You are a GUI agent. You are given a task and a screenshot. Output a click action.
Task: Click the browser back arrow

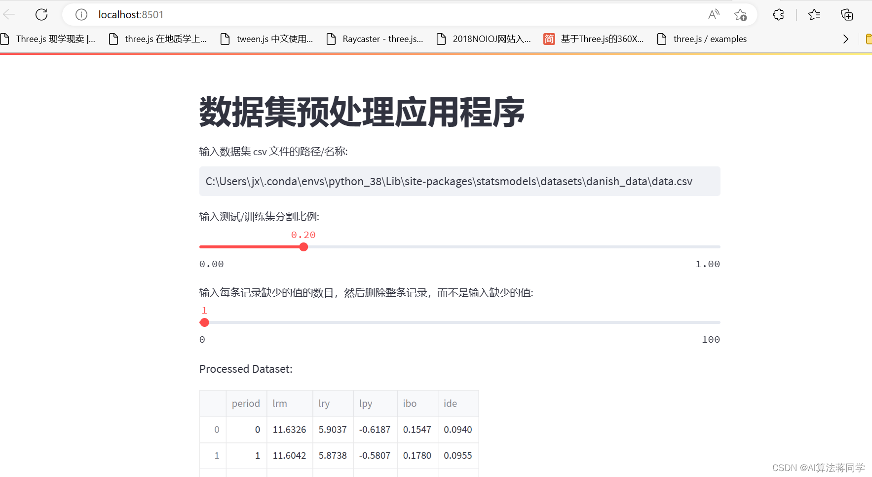pyautogui.click(x=9, y=15)
